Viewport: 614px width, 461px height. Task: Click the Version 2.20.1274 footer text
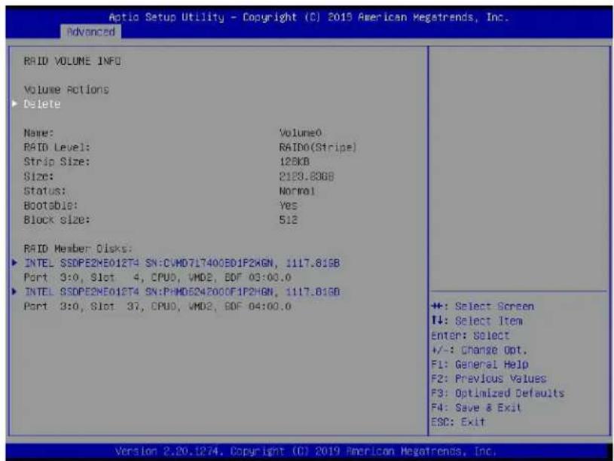coord(305,451)
